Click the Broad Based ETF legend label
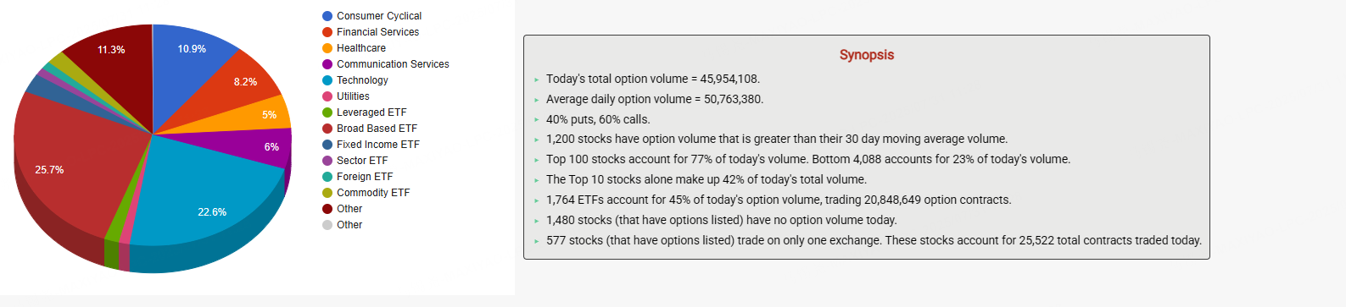 coord(377,129)
